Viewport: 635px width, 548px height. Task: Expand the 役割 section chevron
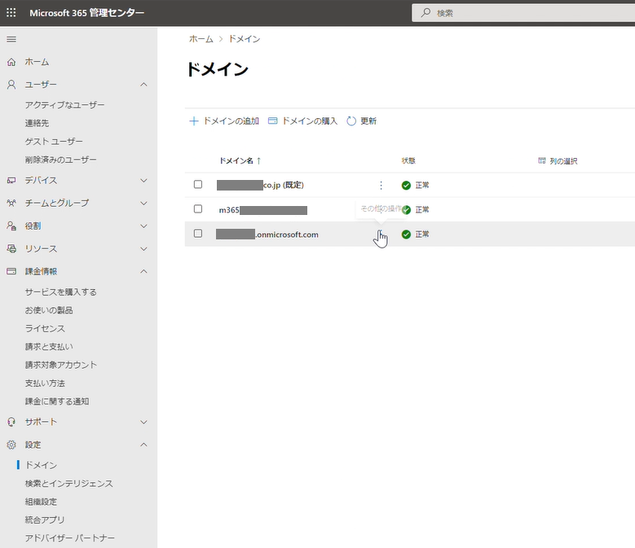click(x=143, y=226)
